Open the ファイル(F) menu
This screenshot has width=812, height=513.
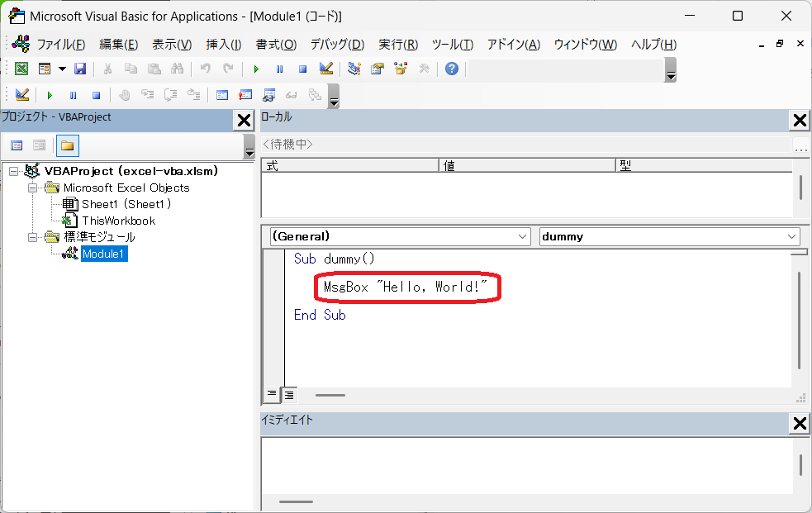click(x=60, y=45)
